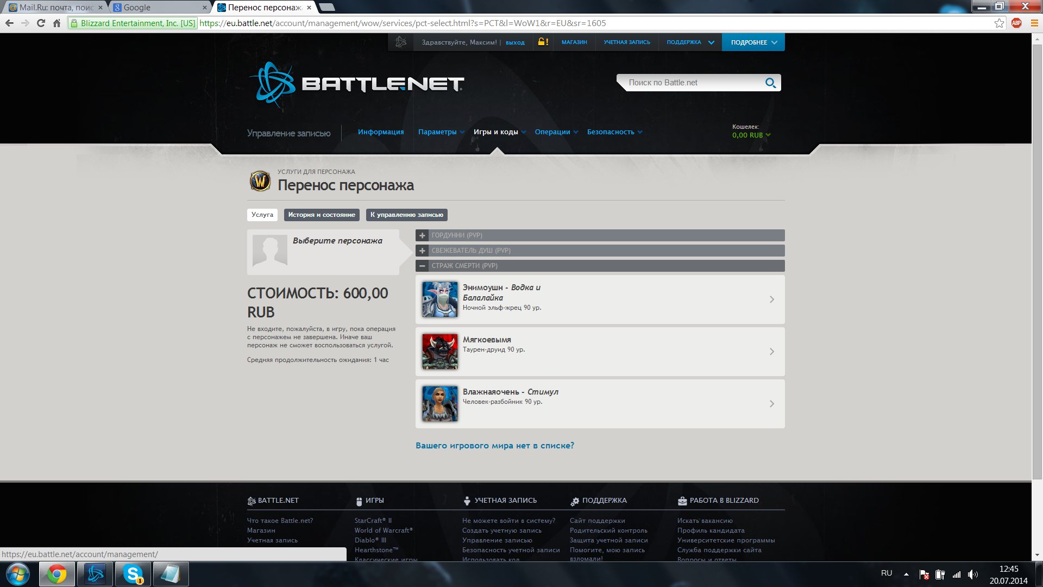Click the Adblock Plus extension icon

(1016, 23)
